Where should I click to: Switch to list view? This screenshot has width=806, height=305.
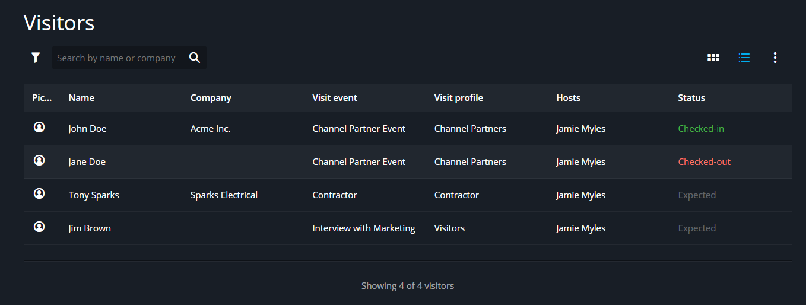pos(744,58)
